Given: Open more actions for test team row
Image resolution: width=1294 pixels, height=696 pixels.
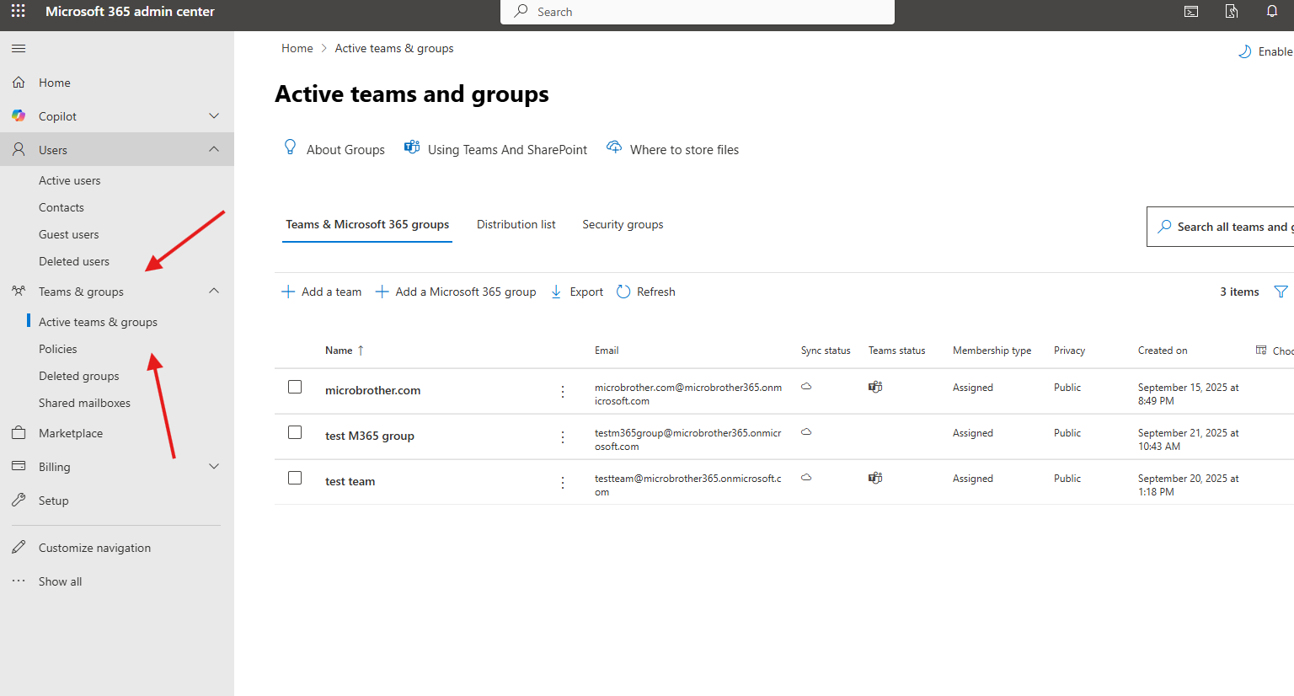Looking at the screenshot, I should click(563, 483).
